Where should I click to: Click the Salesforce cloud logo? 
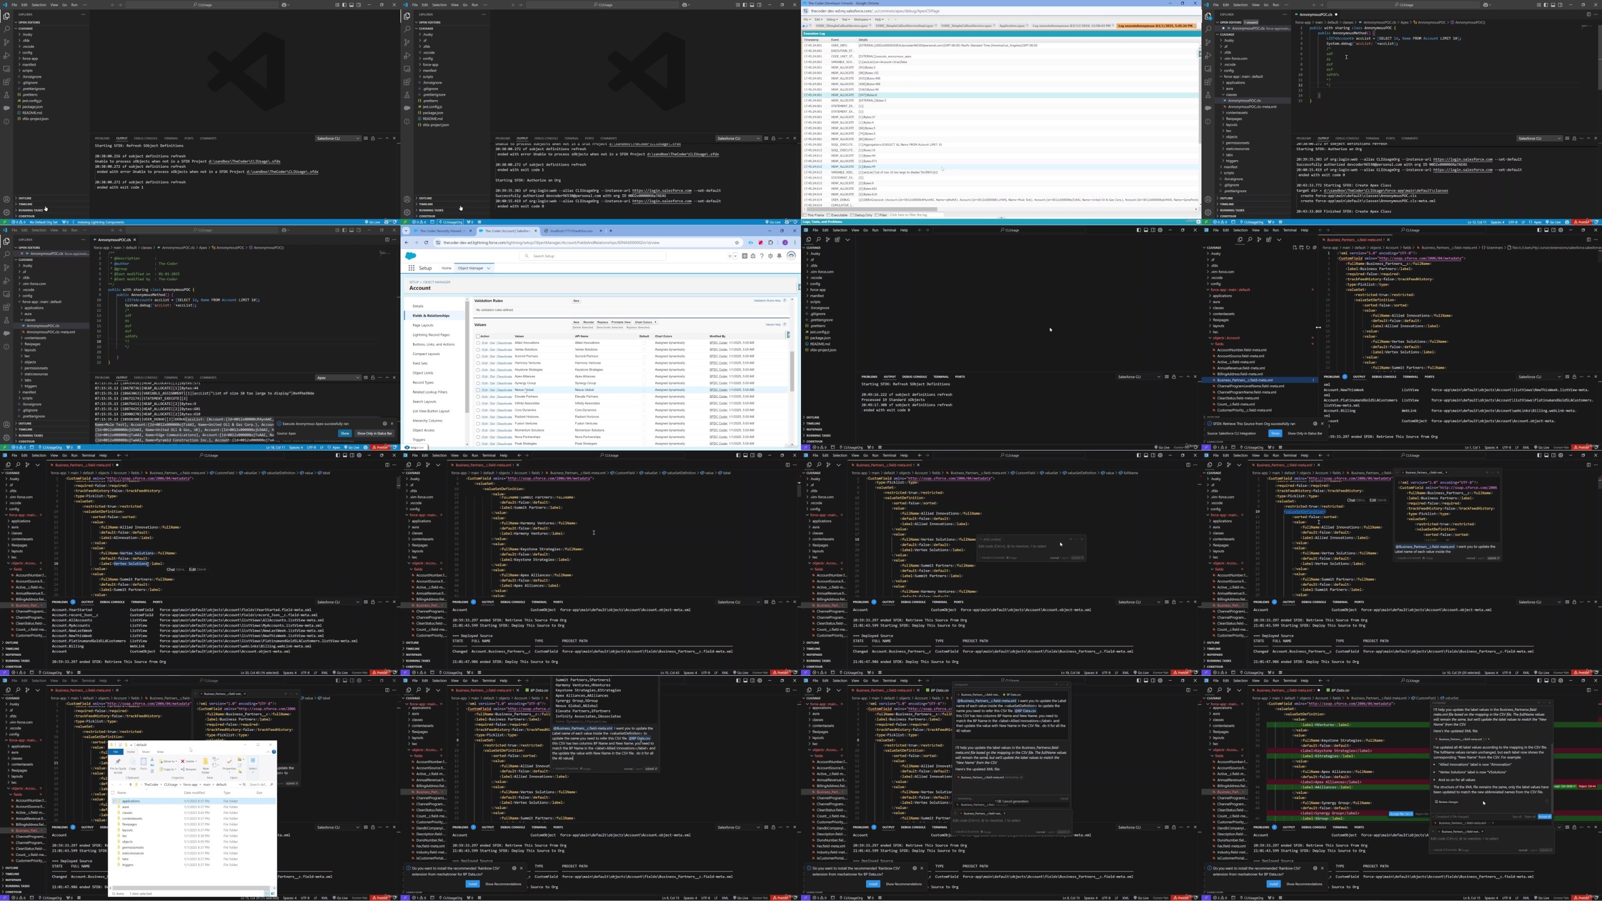coord(411,256)
